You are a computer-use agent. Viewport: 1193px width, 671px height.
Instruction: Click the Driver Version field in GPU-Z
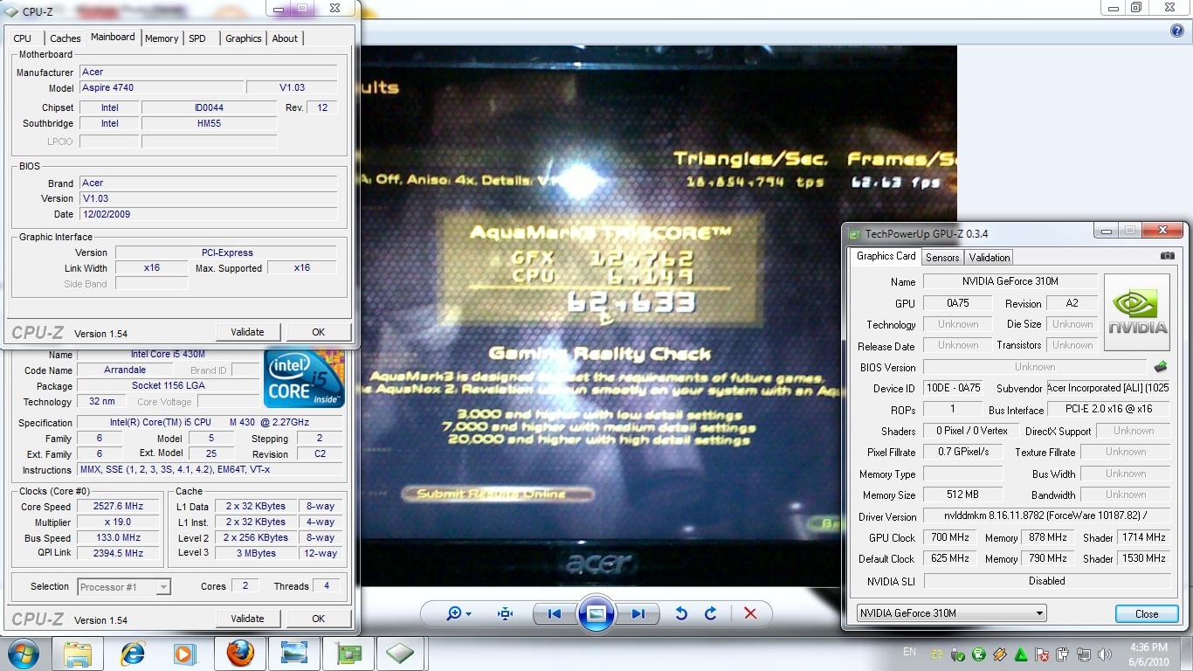pyautogui.click(x=1046, y=516)
